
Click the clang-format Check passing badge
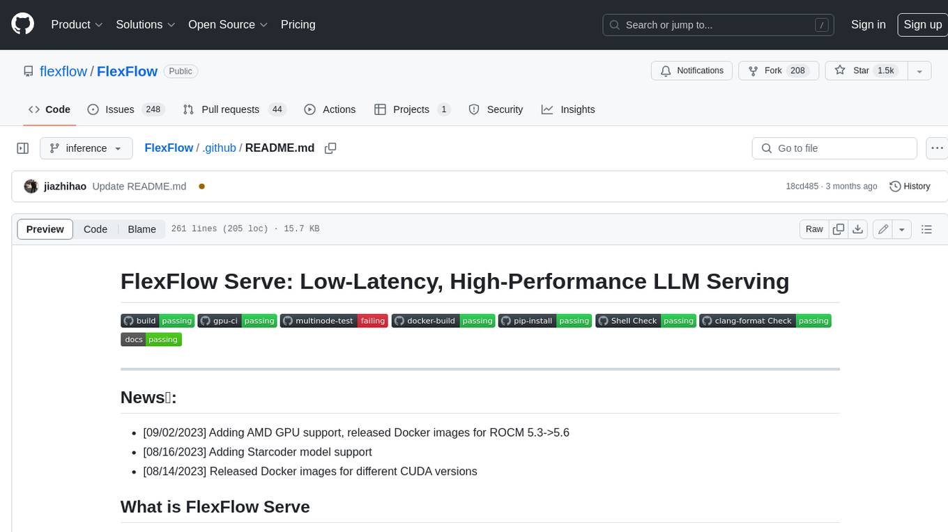point(765,321)
